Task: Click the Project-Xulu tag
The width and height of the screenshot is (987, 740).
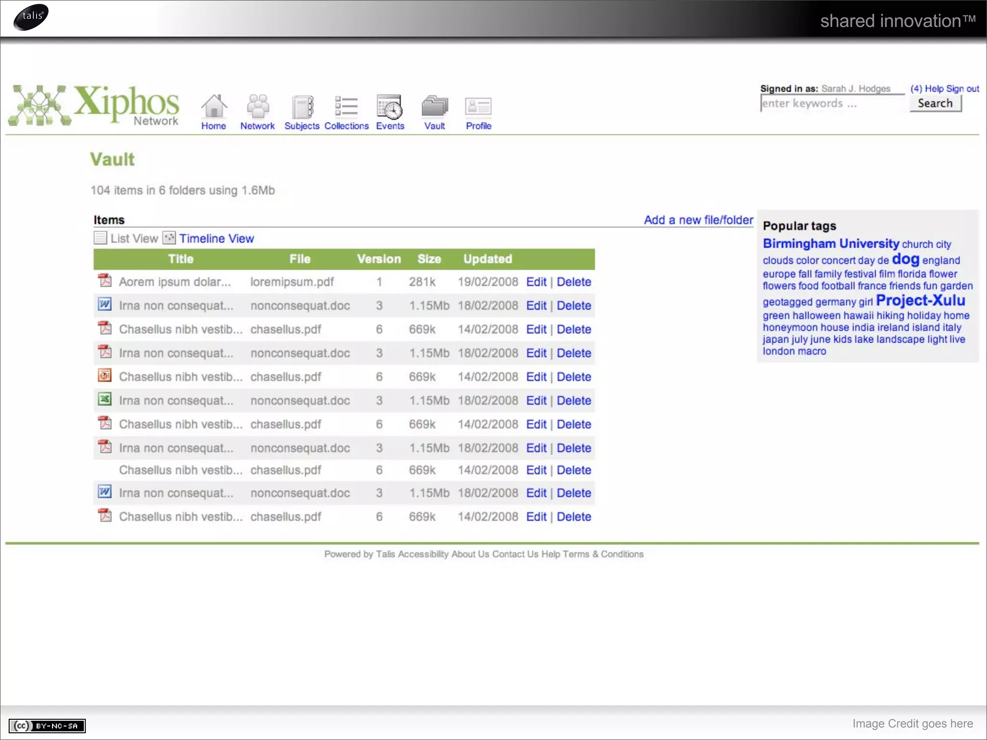Action: (920, 300)
